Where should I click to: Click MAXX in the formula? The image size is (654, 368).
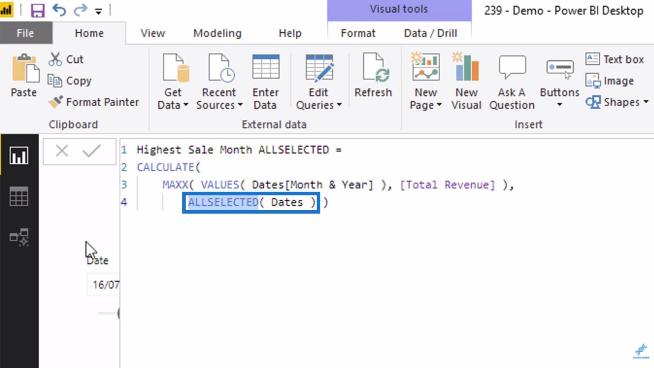point(175,185)
